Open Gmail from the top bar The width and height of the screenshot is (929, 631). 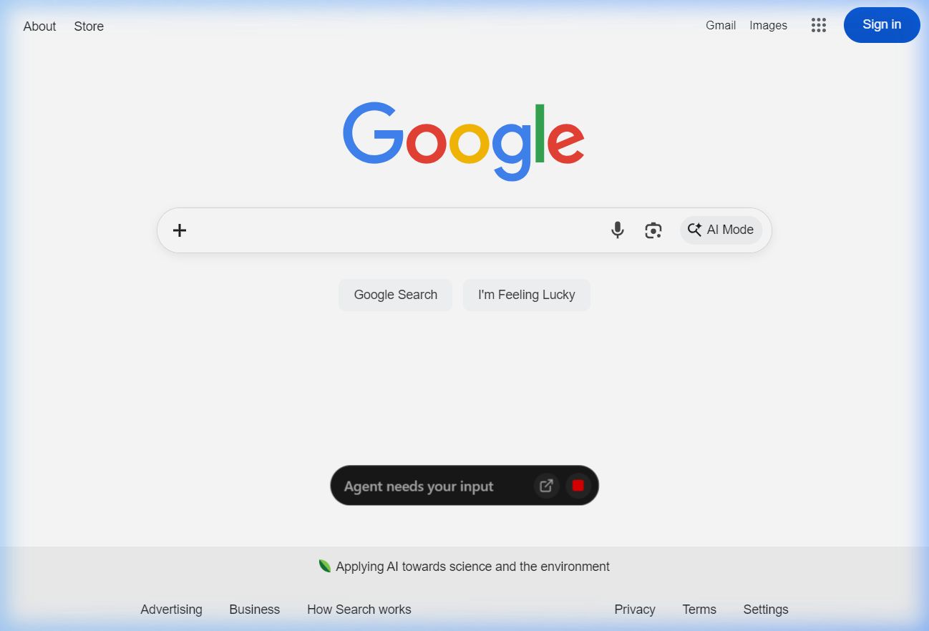coord(720,25)
